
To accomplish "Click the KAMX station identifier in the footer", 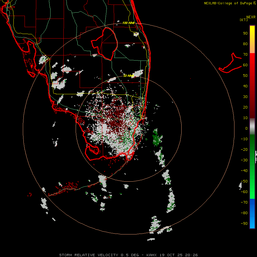I will tap(152, 255).
